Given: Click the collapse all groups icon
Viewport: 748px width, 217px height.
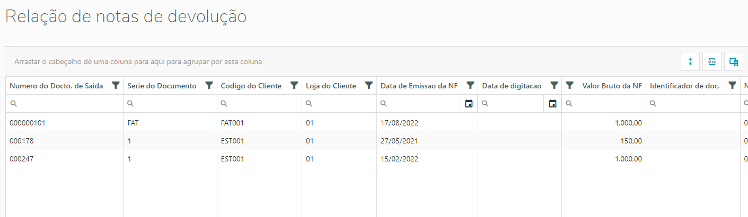Looking at the screenshot, I should pyautogui.click(x=690, y=61).
